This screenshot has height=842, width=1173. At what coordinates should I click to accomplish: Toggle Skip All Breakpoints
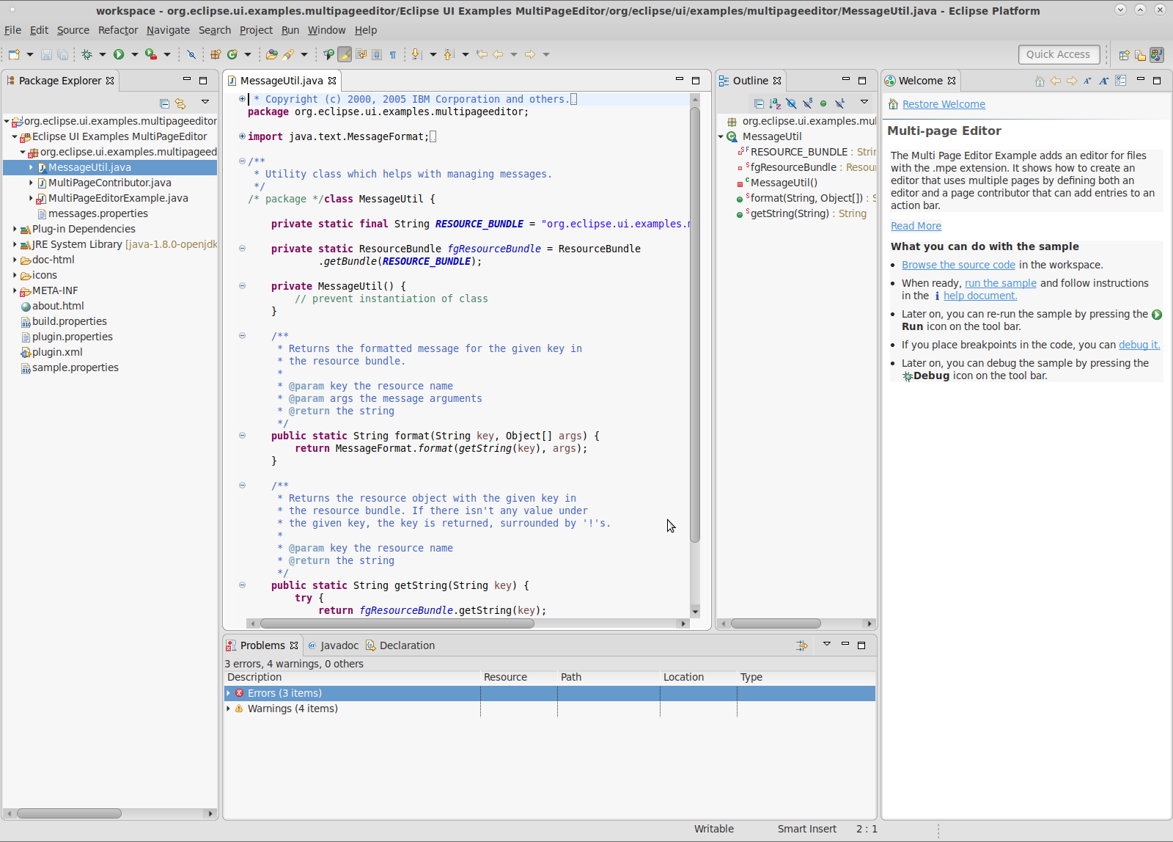point(191,54)
